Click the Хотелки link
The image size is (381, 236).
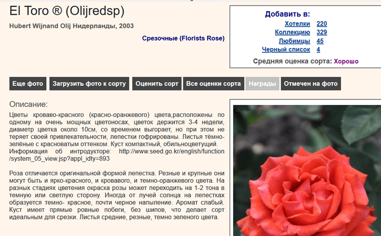pos(298,24)
